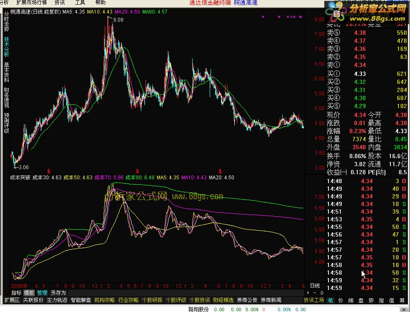The height and width of the screenshot is (312, 410).
Task: Click the third red S marker
Action: (220, 171)
